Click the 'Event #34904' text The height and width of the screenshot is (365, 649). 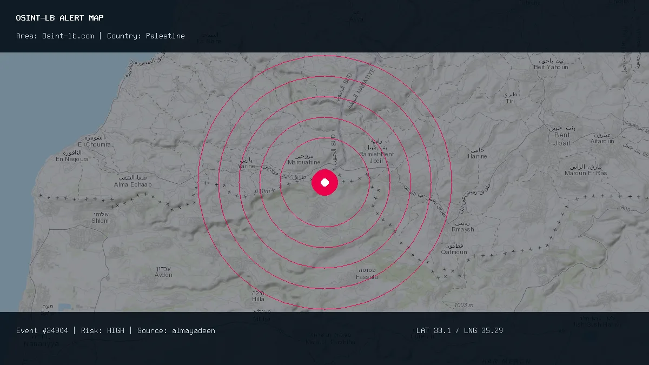pyautogui.click(x=42, y=330)
